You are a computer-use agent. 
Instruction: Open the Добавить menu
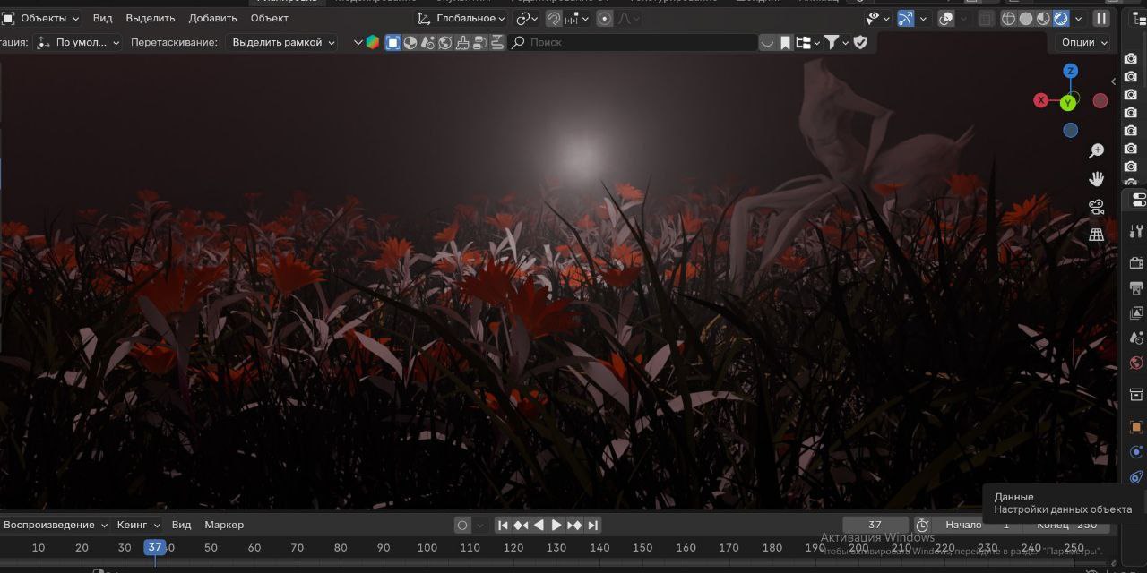(x=212, y=18)
